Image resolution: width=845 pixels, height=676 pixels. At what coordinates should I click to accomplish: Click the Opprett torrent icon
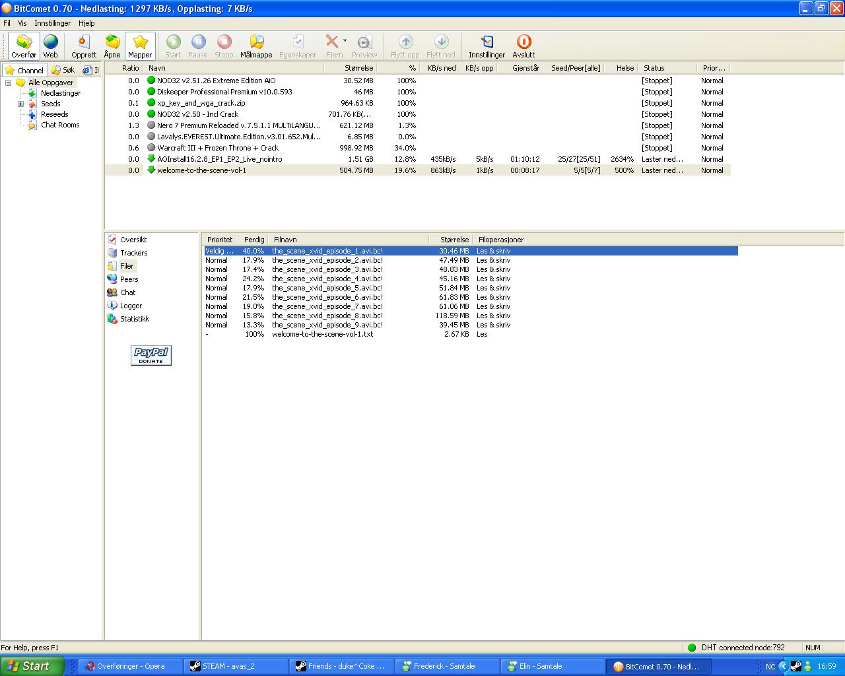(x=84, y=46)
